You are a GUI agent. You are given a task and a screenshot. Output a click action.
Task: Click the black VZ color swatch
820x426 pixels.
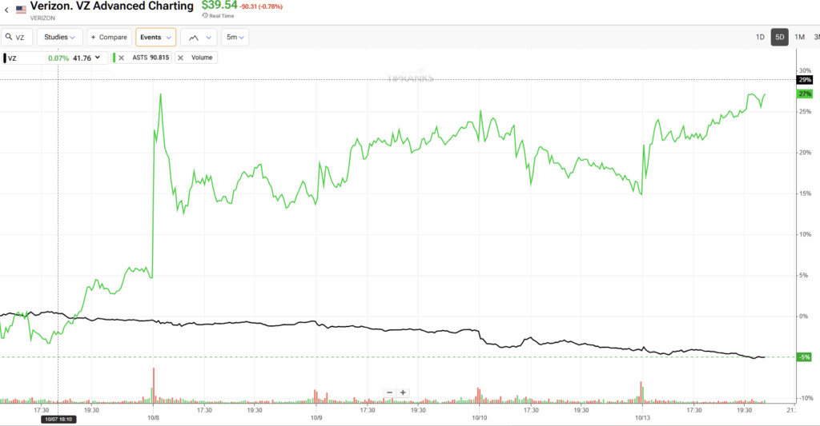point(4,58)
